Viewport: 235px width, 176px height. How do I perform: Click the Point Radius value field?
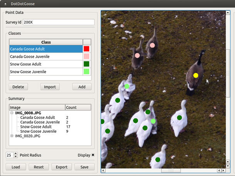coord(10,155)
